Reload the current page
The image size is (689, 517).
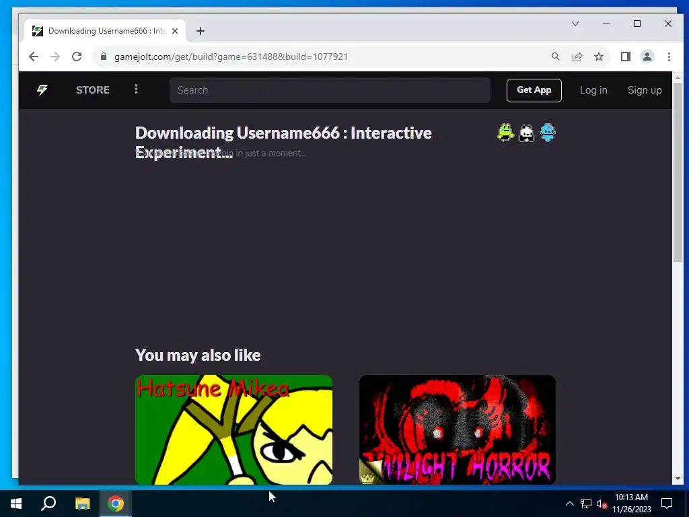click(x=77, y=57)
